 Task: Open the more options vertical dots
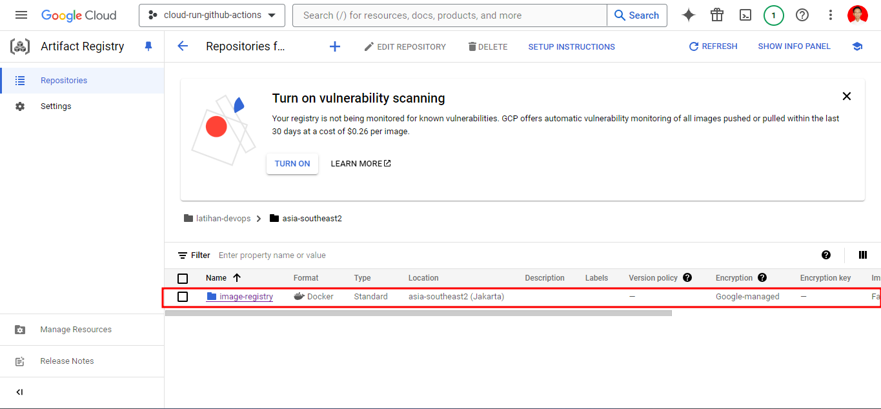pyautogui.click(x=831, y=15)
